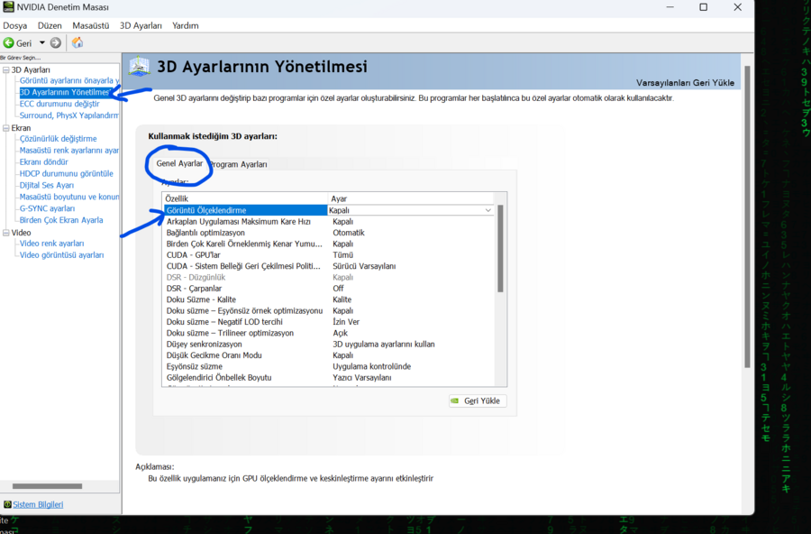811x534 pixels.
Task: Select Görüntü ayarlarını önayarla tree item
Action: (69, 81)
